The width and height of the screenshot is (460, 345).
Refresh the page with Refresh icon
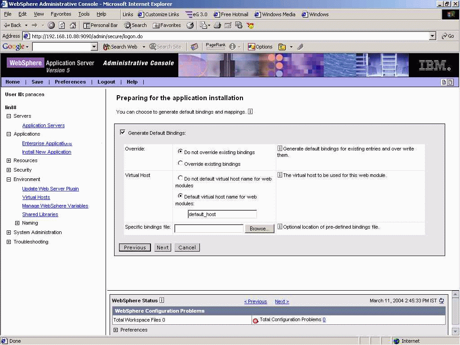62,25
